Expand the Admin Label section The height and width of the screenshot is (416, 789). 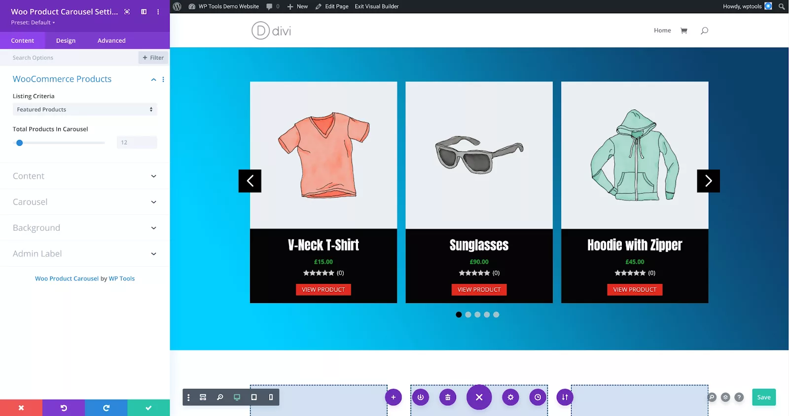pyautogui.click(x=85, y=254)
